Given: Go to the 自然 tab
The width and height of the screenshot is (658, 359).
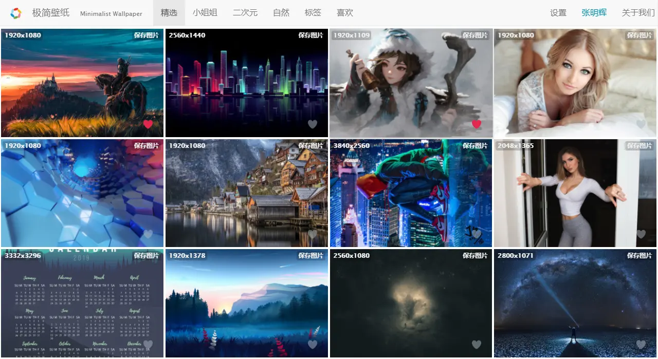Looking at the screenshot, I should [281, 13].
